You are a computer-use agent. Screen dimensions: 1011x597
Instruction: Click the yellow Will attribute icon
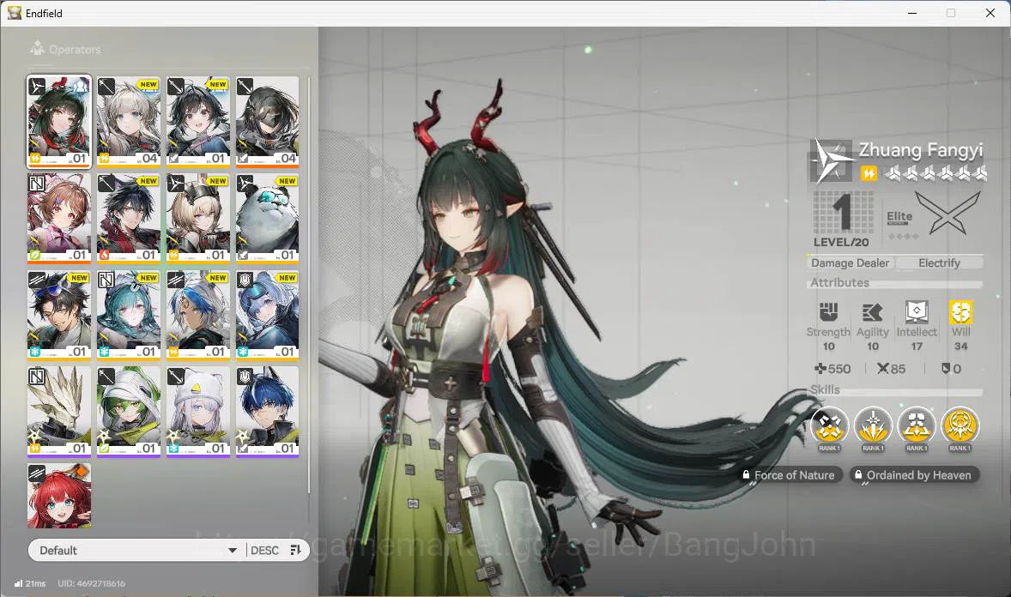tap(960, 312)
